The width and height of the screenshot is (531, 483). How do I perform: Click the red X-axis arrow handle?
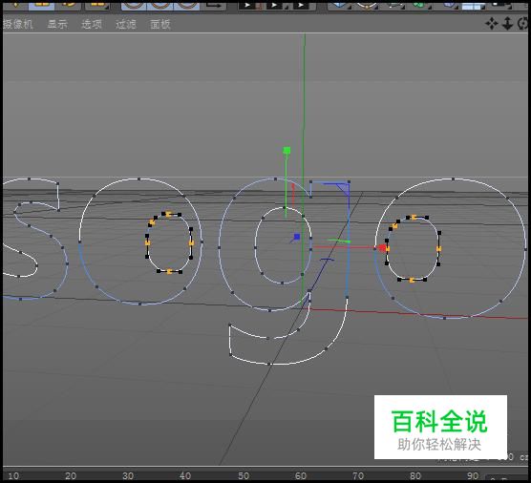click(x=382, y=248)
